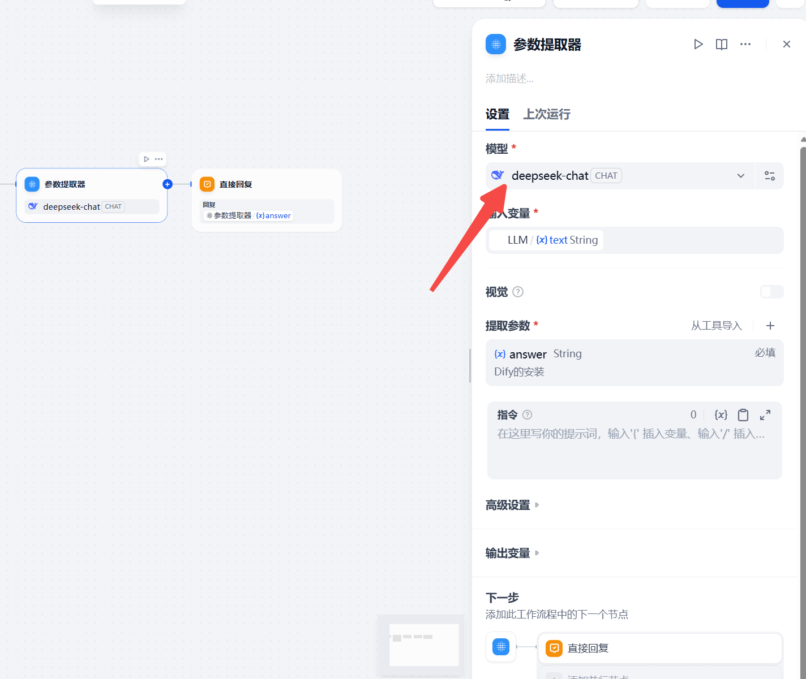Click the workflow minimap thumbnail
The height and width of the screenshot is (679, 806).
pyautogui.click(x=421, y=645)
